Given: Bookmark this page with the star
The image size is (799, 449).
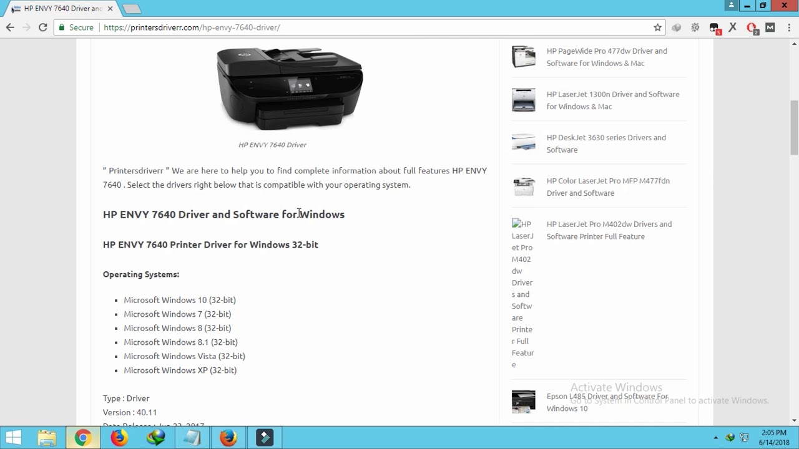Looking at the screenshot, I should [x=657, y=27].
